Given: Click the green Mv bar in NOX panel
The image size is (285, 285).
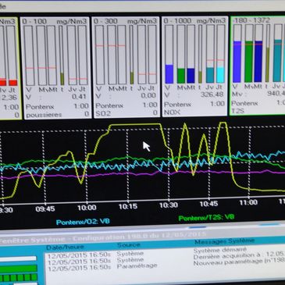Looking at the screenshot, I should click(181, 76).
